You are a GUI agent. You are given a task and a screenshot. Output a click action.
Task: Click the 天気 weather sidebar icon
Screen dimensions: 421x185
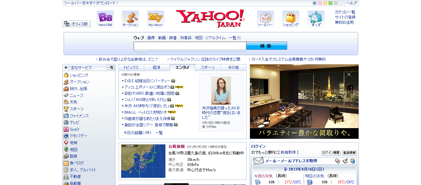pos(66,102)
